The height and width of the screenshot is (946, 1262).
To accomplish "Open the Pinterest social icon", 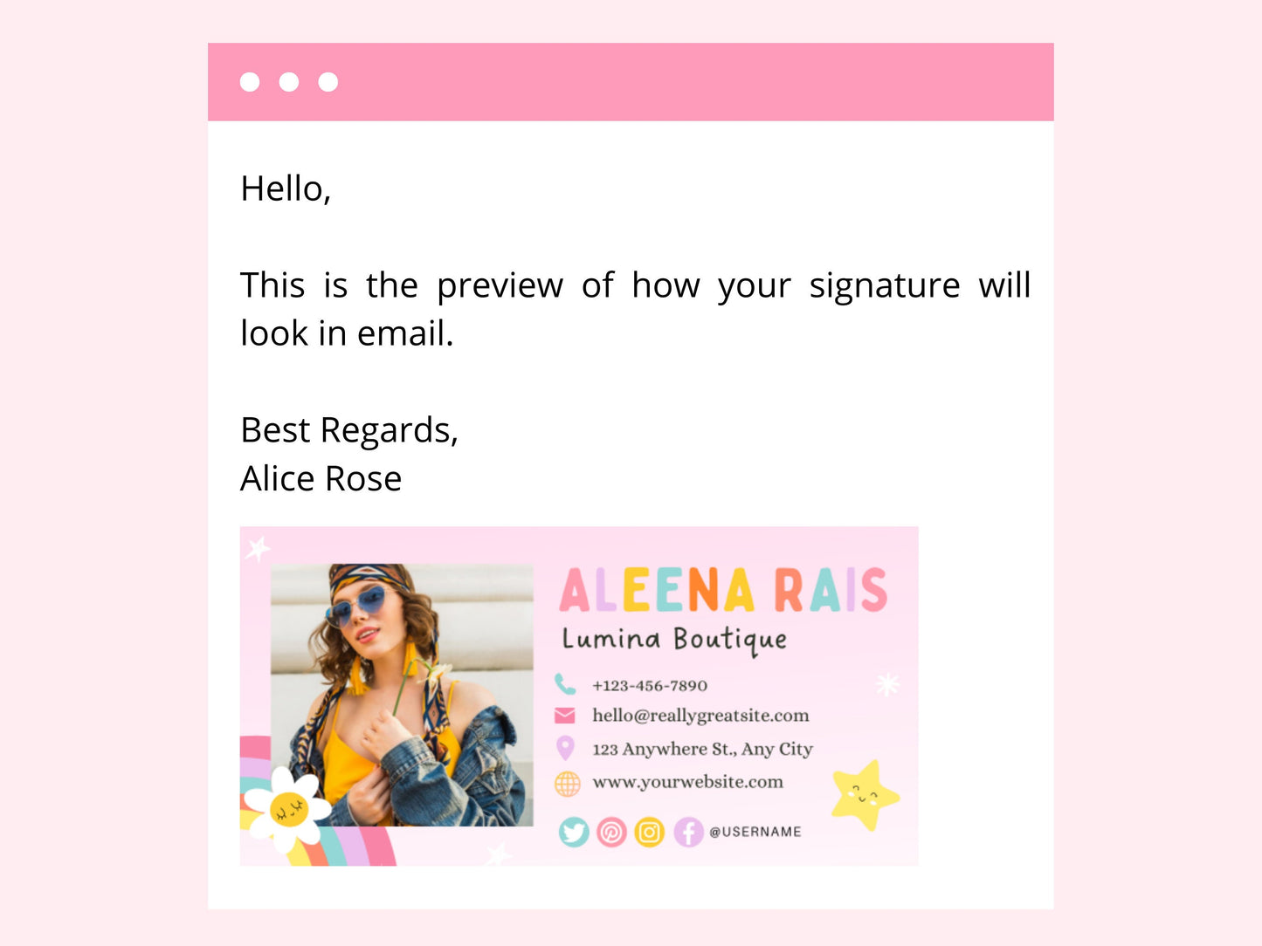I will click(611, 833).
